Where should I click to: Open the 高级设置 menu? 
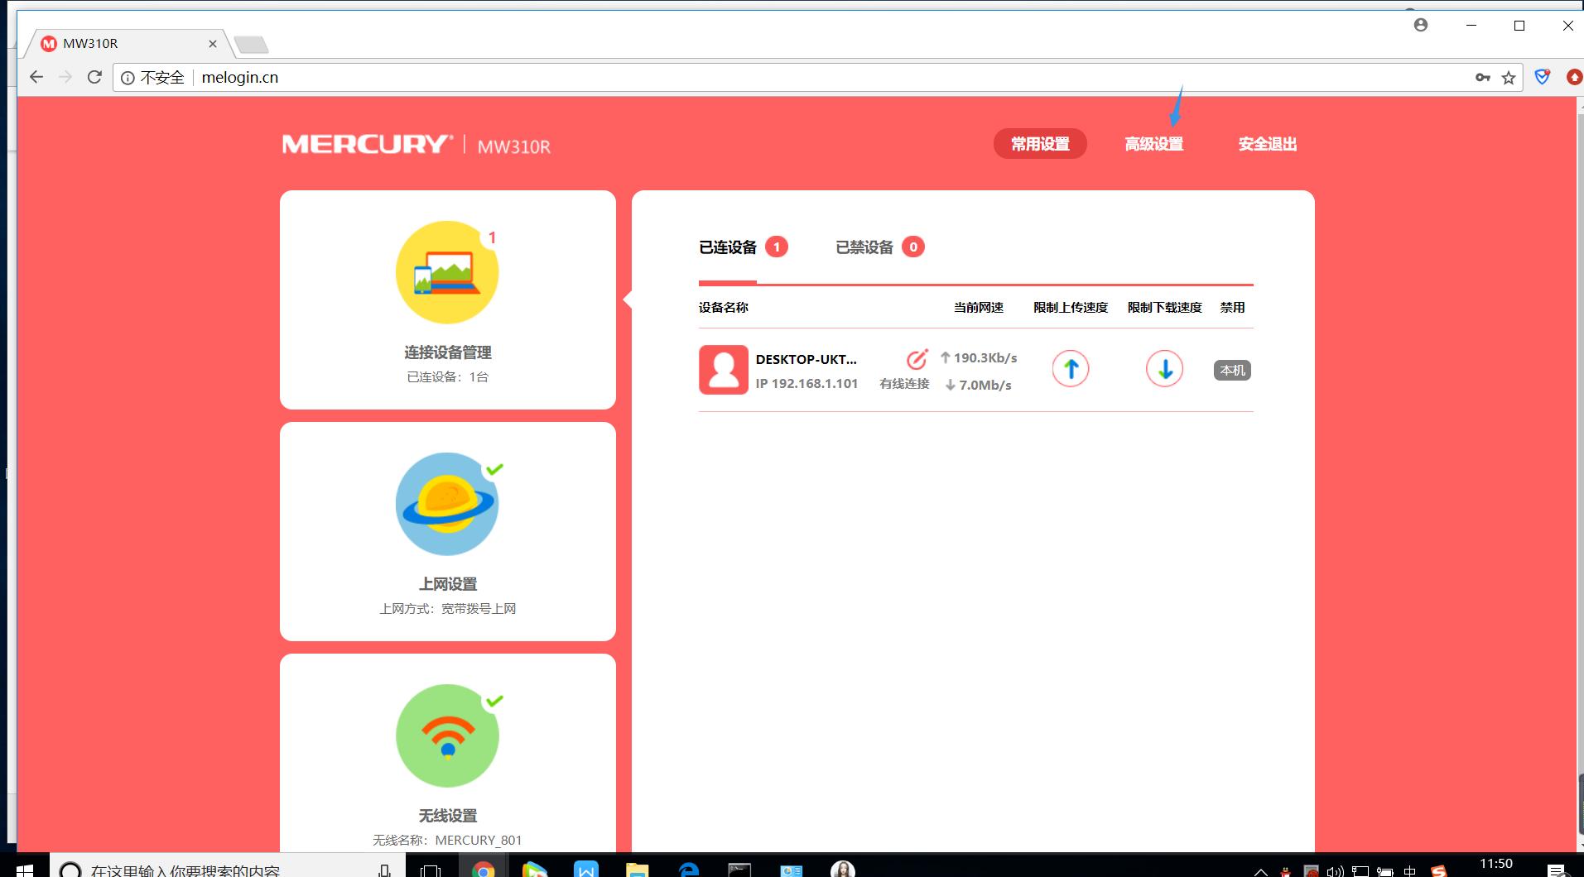[1154, 143]
